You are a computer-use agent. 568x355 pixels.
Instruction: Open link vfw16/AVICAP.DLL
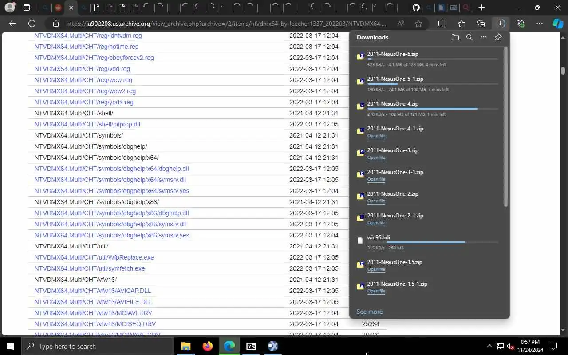tap(93, 291)
